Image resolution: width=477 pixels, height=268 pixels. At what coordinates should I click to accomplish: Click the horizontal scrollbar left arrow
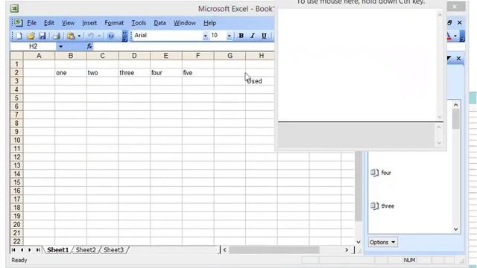tap(224, 250)
